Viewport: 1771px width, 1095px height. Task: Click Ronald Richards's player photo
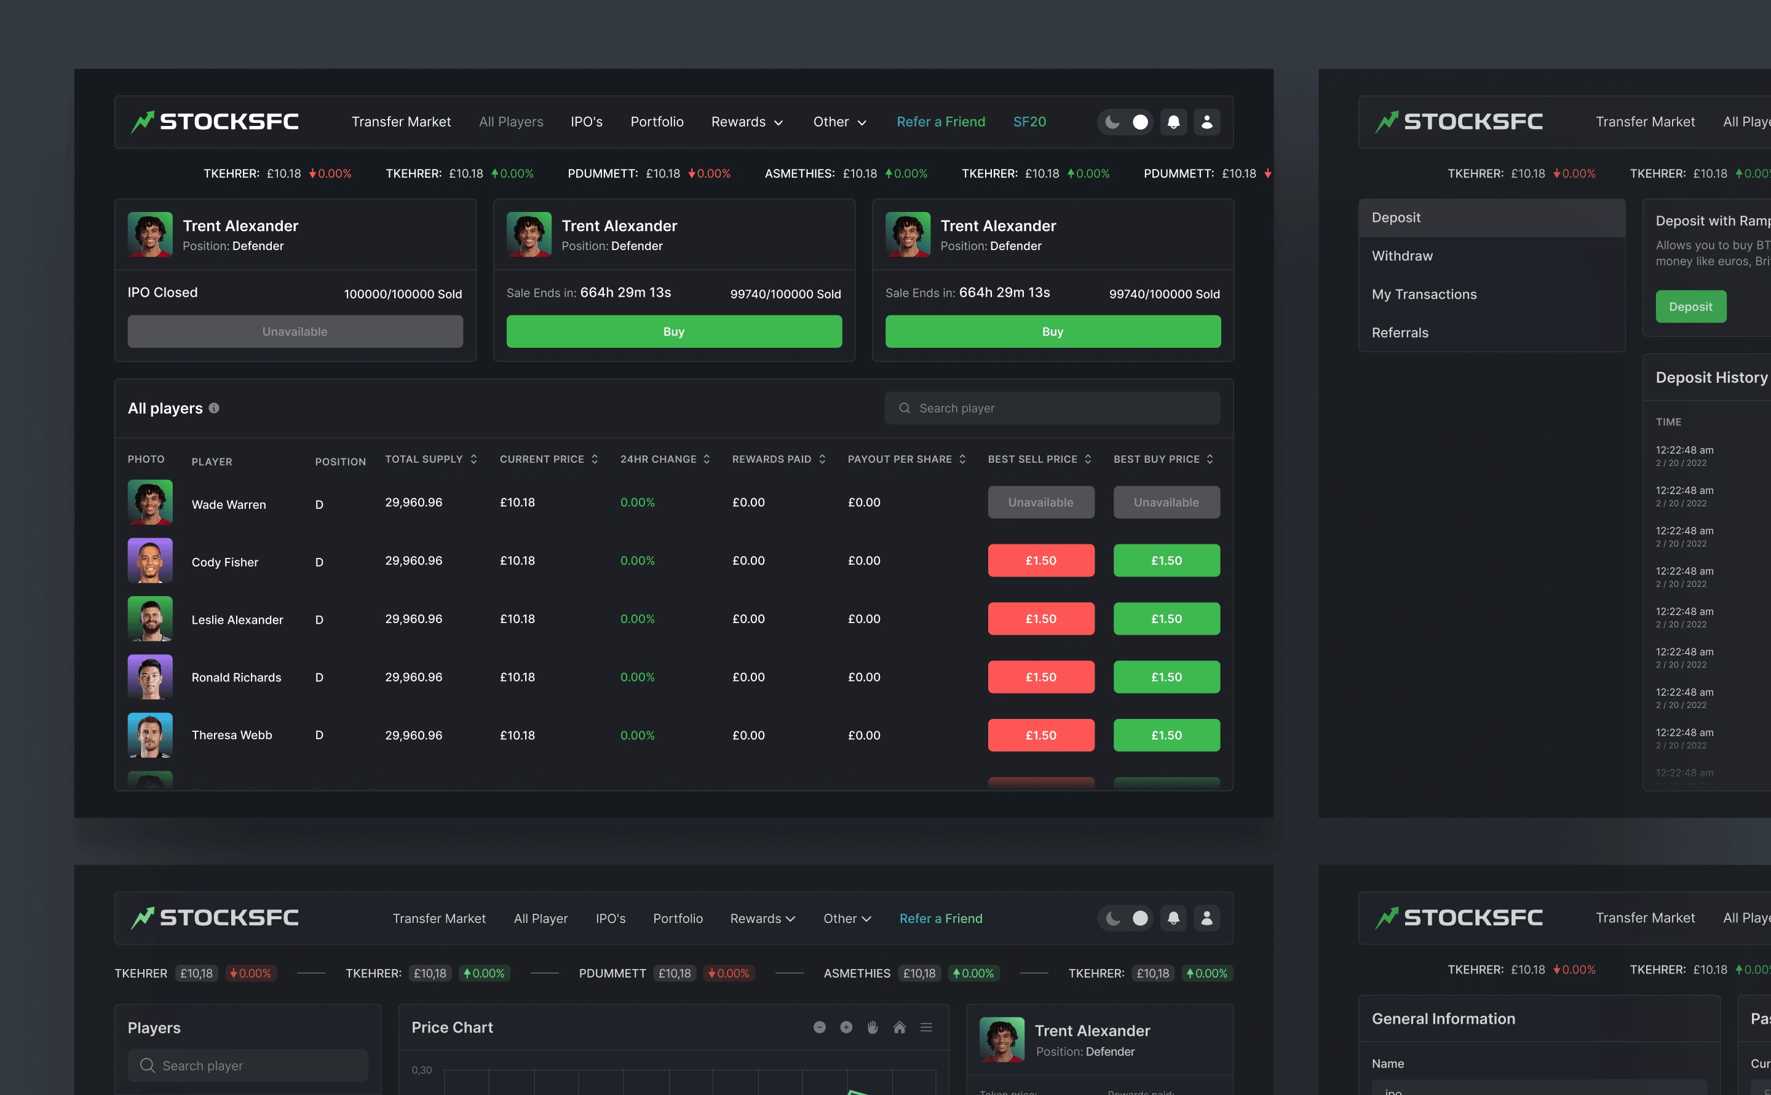point(150,677)
